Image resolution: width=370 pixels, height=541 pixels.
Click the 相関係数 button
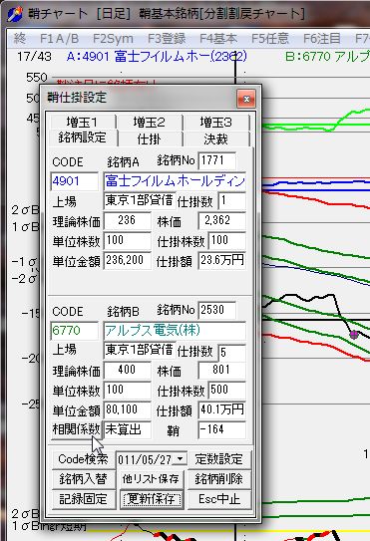coord(77,429)
